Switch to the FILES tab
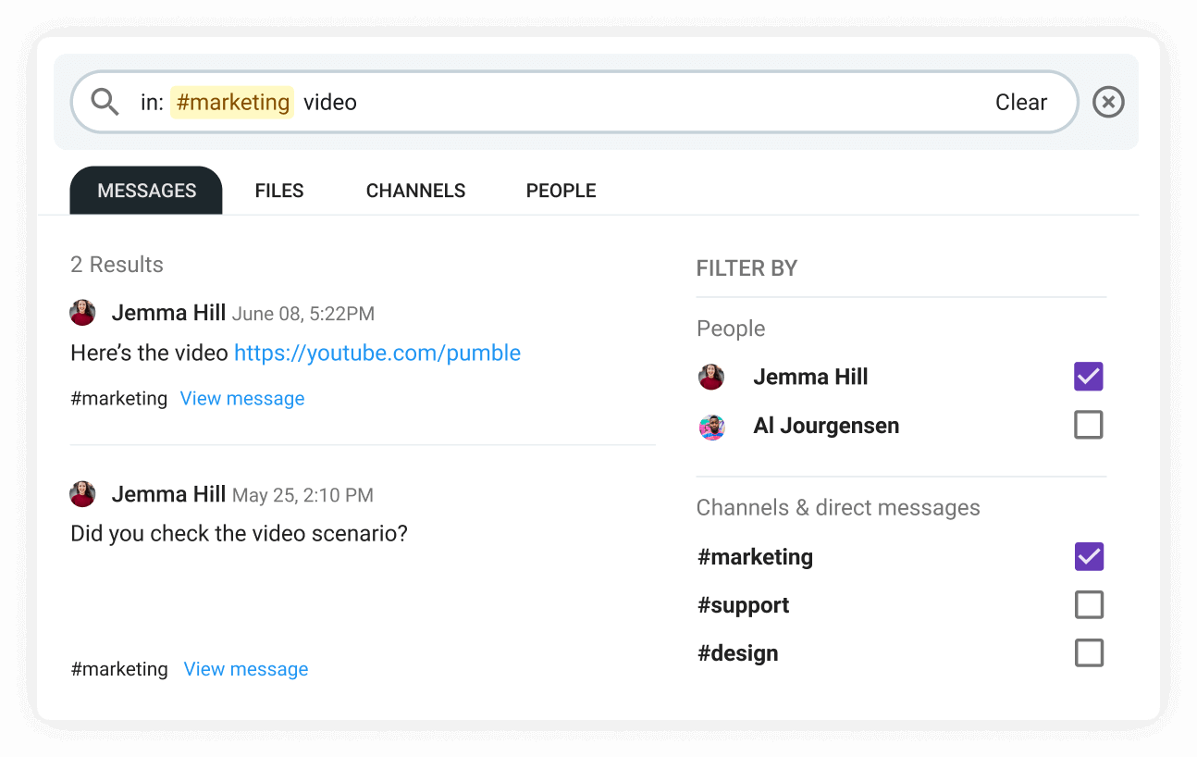 pos(279,190)
